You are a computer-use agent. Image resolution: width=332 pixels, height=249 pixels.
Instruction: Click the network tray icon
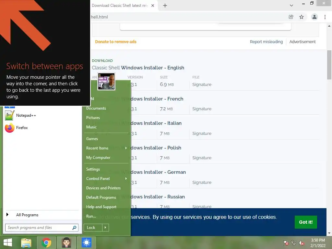[294, 243]
